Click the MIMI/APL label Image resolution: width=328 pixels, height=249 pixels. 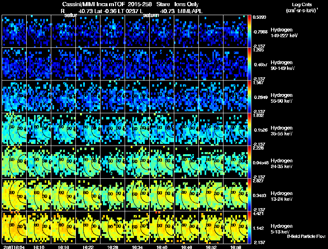190,11
